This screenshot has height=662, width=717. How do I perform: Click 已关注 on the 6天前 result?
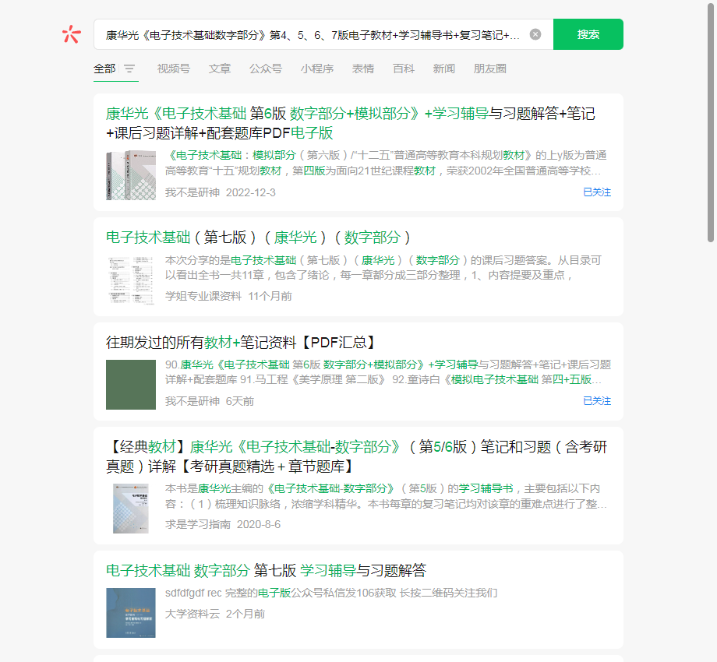597,401
